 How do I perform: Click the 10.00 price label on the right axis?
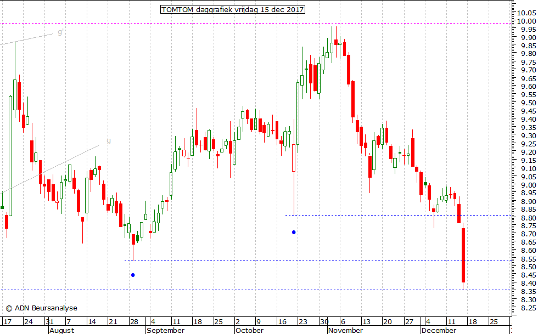coord(526,21)
